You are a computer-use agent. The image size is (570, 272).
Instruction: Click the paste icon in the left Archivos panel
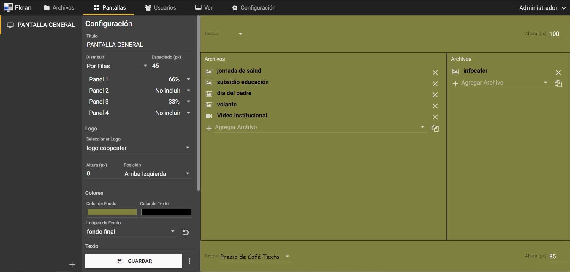(x=435, y=128)
